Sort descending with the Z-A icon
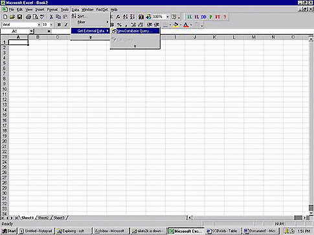Viewport: 314px width, 235px height. [132, 17]
